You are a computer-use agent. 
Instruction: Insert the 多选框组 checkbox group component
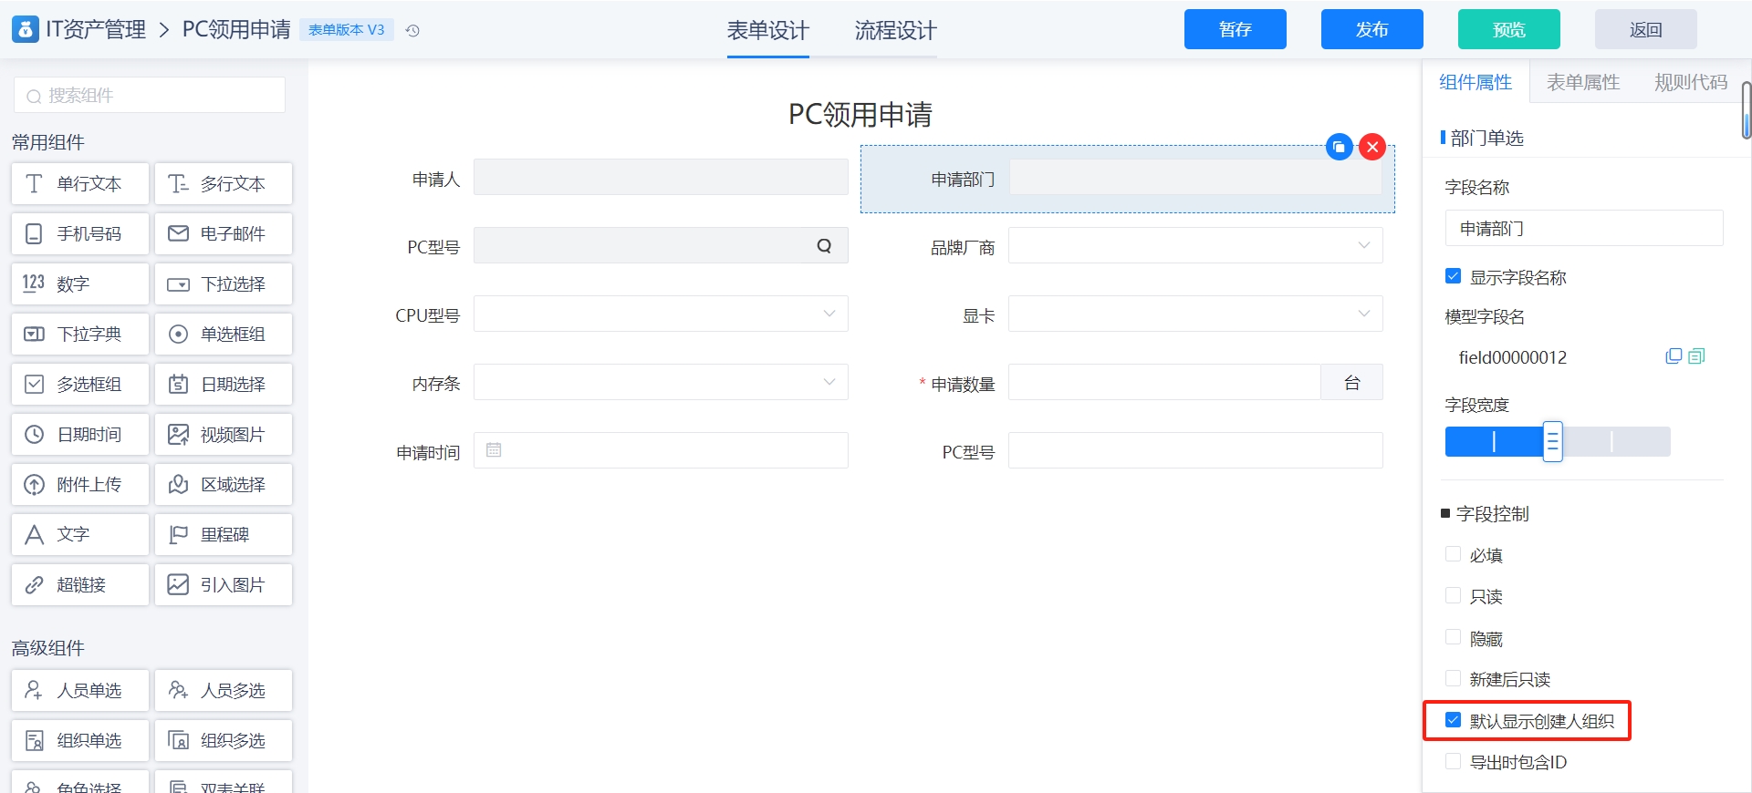click(79, 384)
